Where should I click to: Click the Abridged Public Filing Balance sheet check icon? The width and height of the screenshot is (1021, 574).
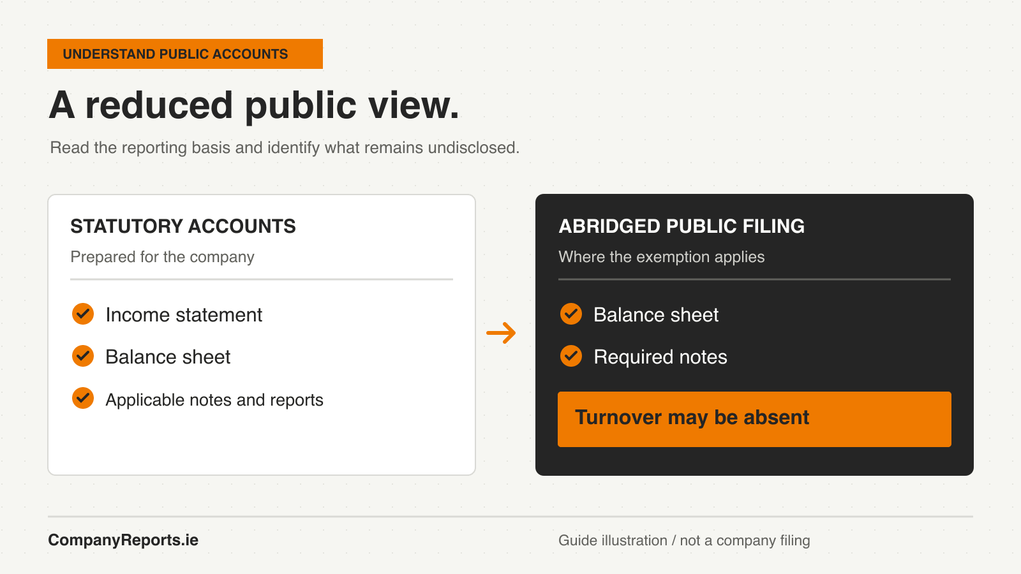pos(571,314)
